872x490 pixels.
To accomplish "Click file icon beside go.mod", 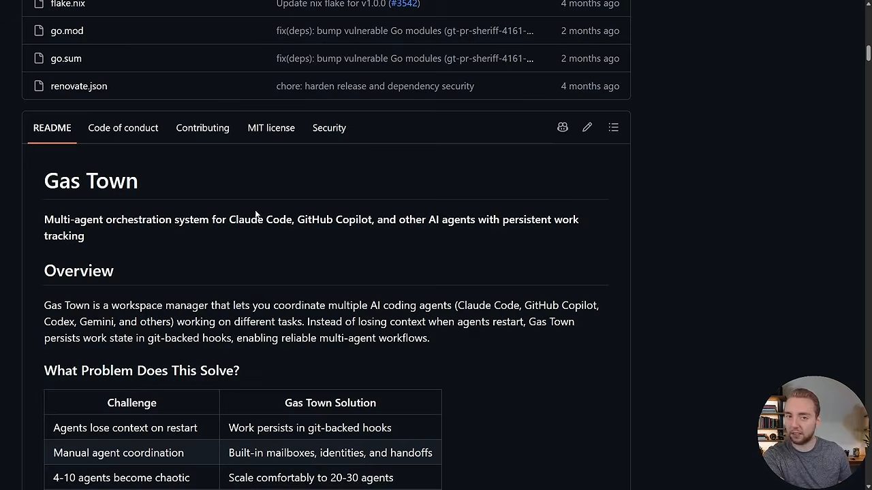I will pyautogui.click(x=39, y=31).
